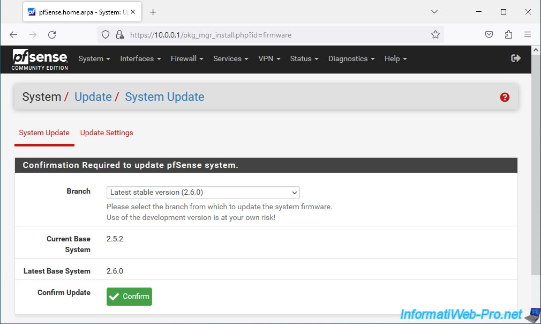Image resolution: width=541 pixels, height=324 pixels.
Task: Open the Interfaces dropdown menu
Action: pos(140,58)
